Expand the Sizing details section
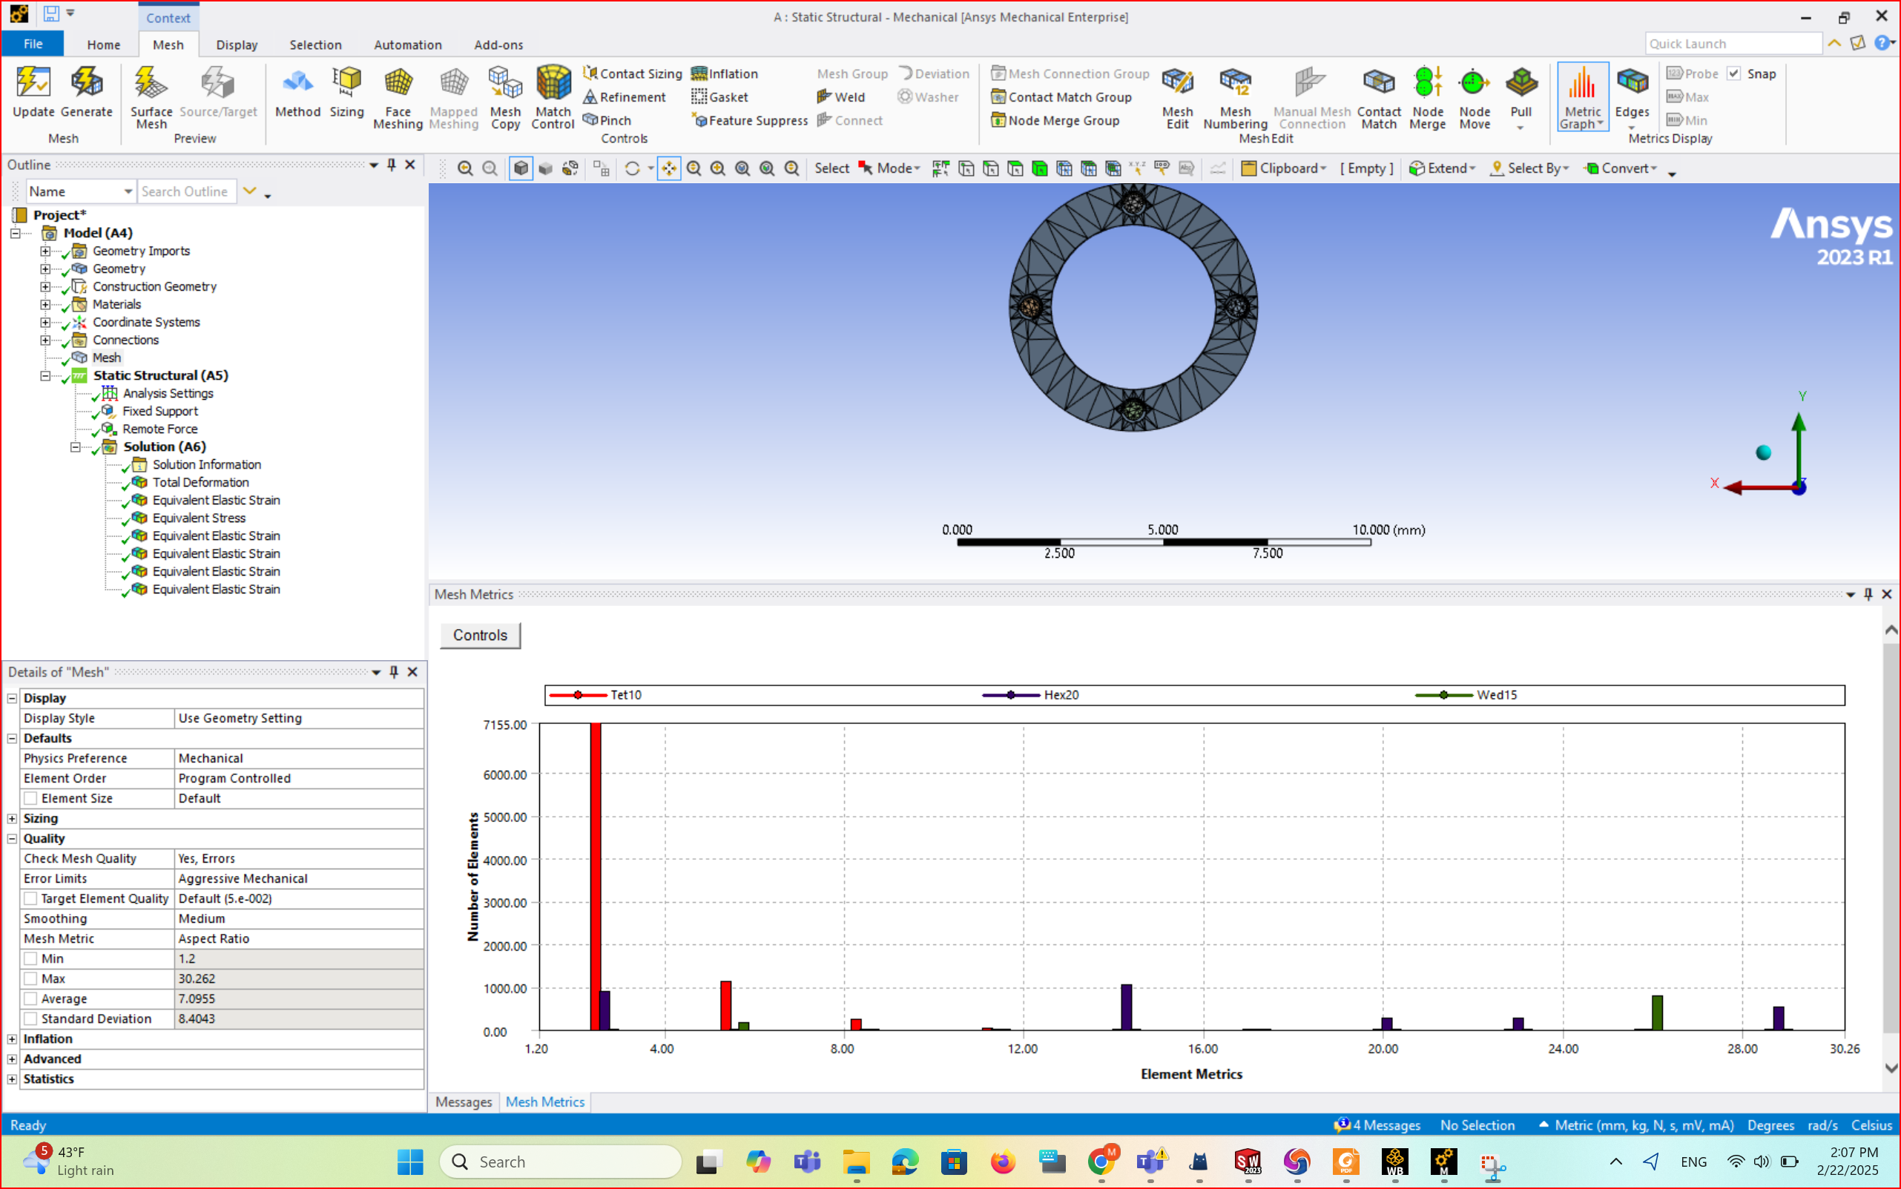The width and height of the screenshot is (1901, 1189). [x=13, y=819]
